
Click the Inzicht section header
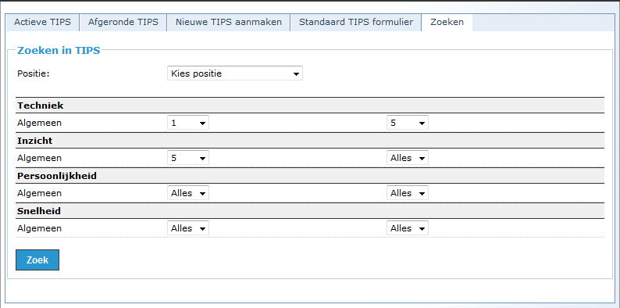pos(311,141)
